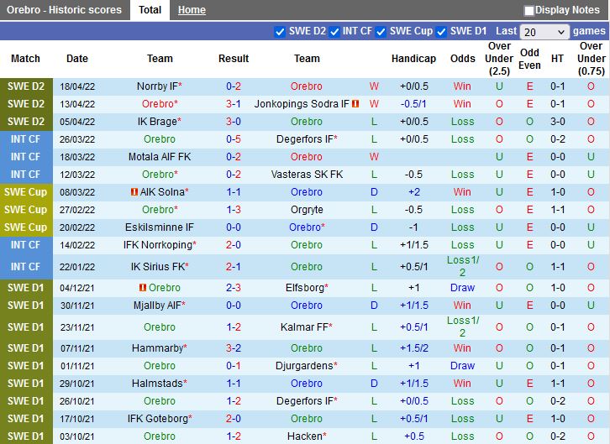Click the Over Under (0.75) column header
This screenshot has width=610, height=444.
[x=591, y=59]
